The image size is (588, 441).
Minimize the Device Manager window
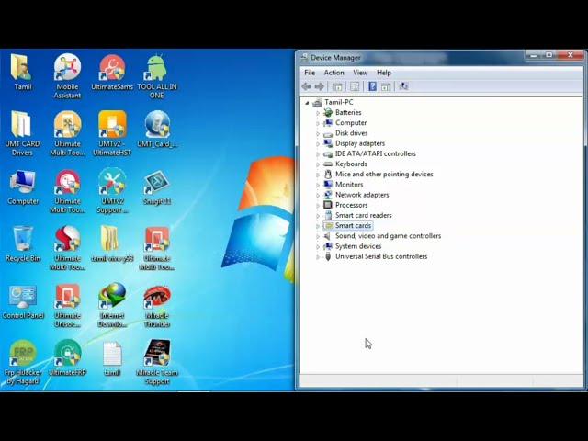pos(533,55)
